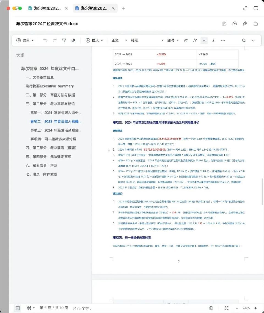Select top outline heading 海尔智家 2024 年度双文件口
This screenshot has width=264, height=313.
[x=50, y=68]
